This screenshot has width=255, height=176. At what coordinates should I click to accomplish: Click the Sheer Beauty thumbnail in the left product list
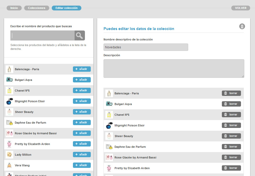tap(9, 112)
